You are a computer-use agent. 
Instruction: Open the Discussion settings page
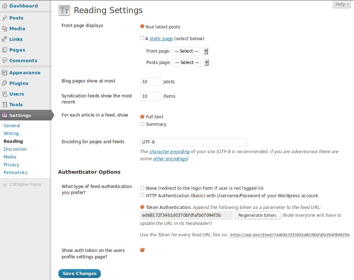(15, 149)
